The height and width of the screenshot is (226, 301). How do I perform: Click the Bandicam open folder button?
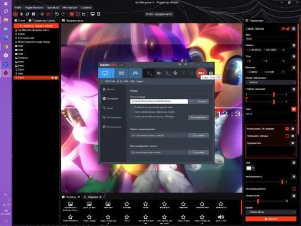[x=202, y=101]
